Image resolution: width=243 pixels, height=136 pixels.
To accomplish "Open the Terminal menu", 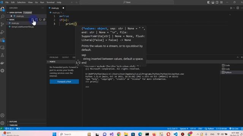I will coord(50,2).
